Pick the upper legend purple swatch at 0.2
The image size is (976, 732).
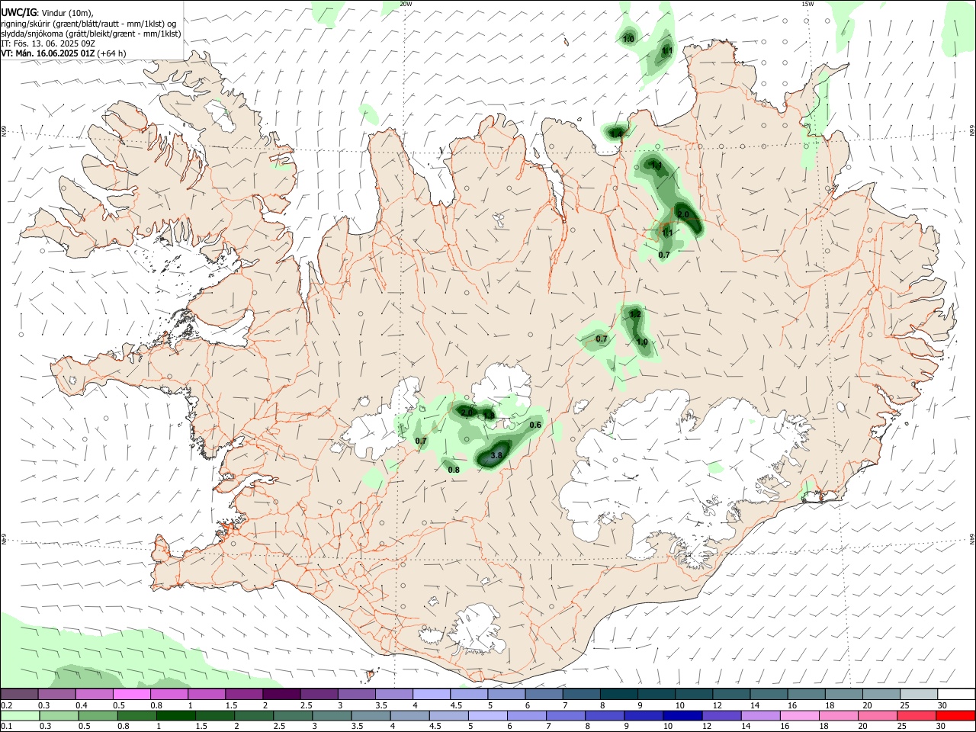pyautogui.click(x=19, y=695)
